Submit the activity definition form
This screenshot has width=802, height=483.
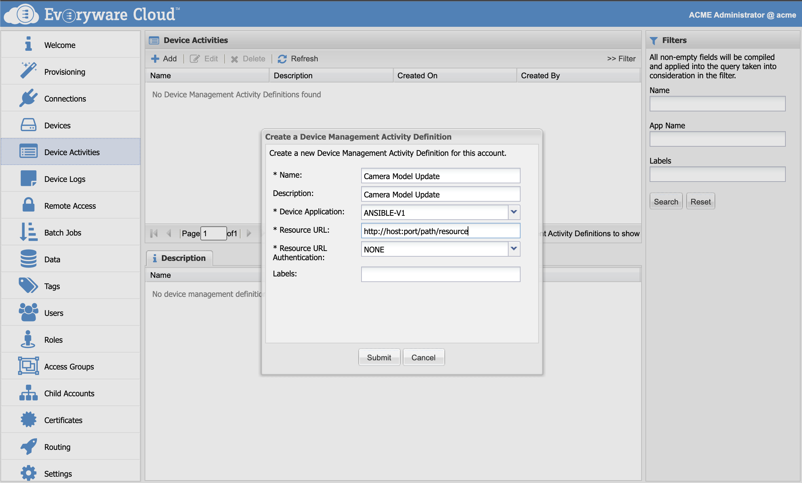(x=379, y=357)
